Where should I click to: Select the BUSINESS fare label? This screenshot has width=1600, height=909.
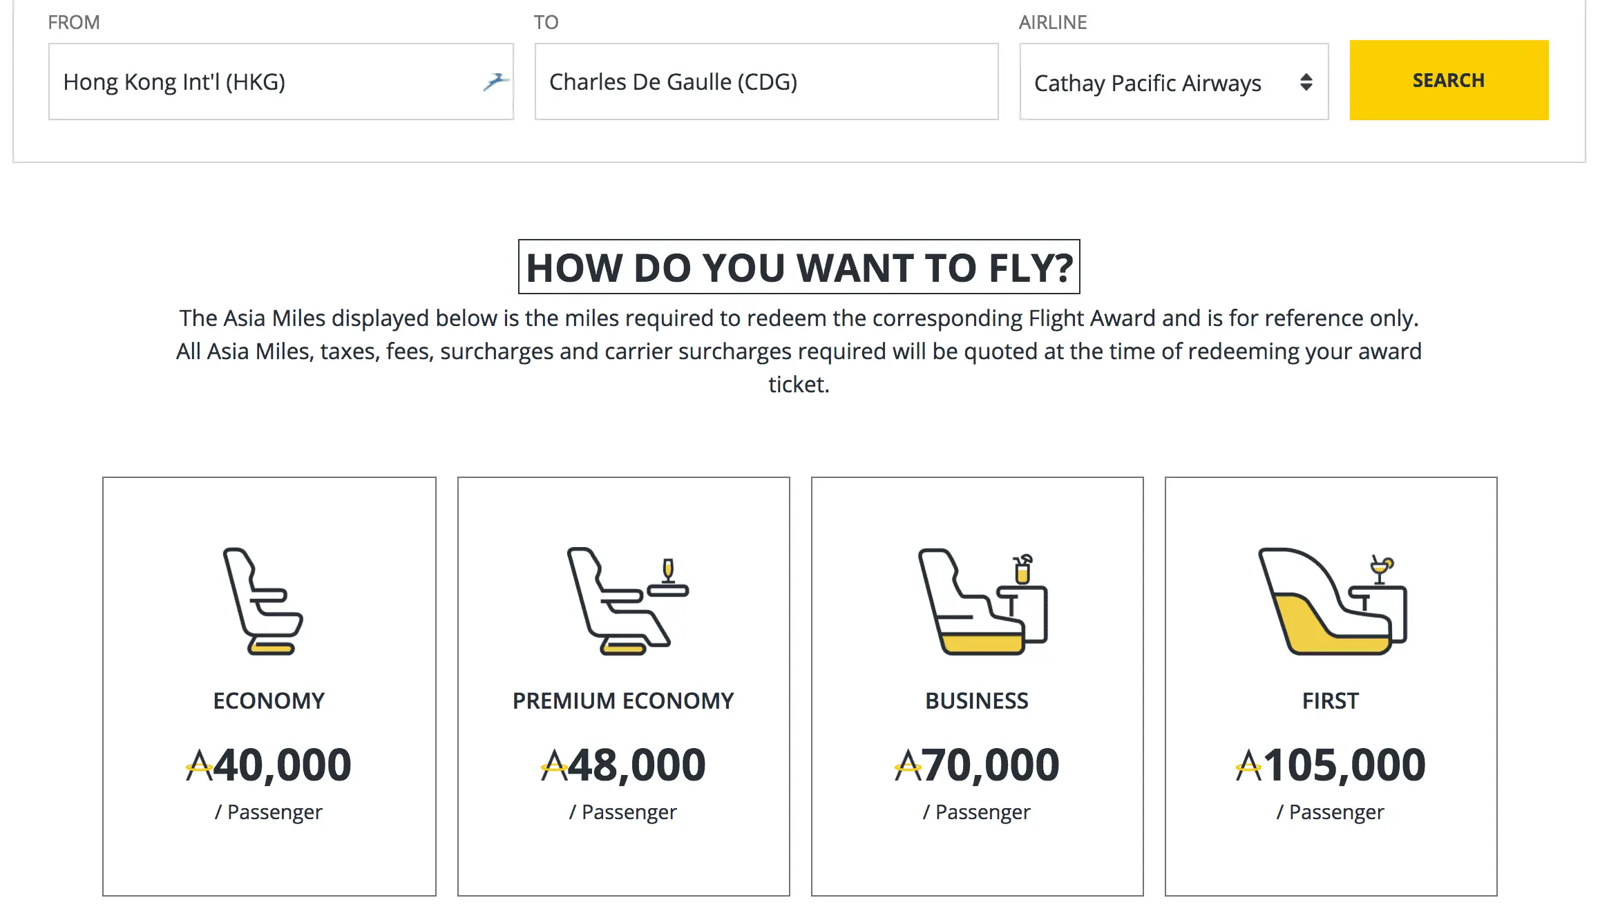point(977,701)
